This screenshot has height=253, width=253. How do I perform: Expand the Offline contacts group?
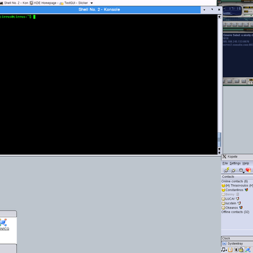pos(235,212)
